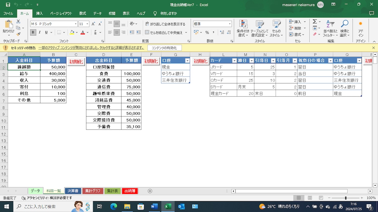The width and height of the screenshot is (378, 212).
Task: Toggle middle vertical alignment
Action: point(117,24)
